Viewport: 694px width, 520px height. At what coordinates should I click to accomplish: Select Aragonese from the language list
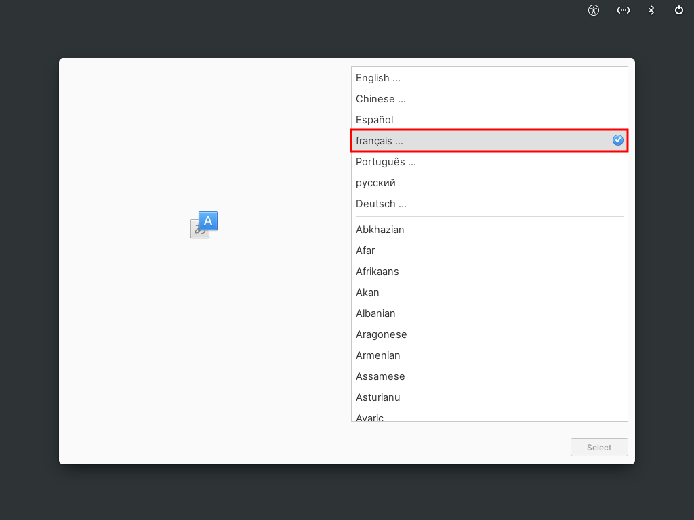tap(489, 334)
